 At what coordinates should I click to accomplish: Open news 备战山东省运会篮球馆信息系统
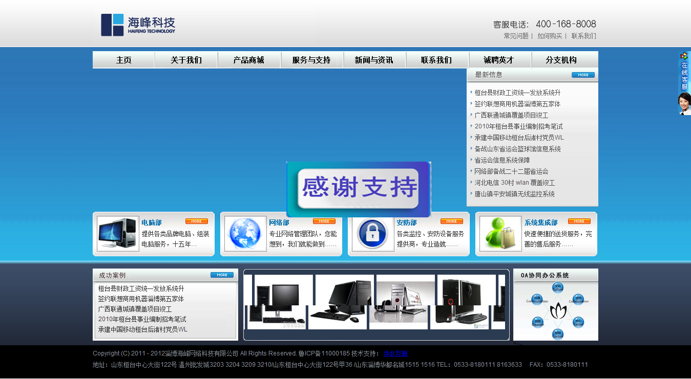517,149
